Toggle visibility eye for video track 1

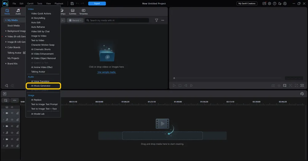click(12, 113)
